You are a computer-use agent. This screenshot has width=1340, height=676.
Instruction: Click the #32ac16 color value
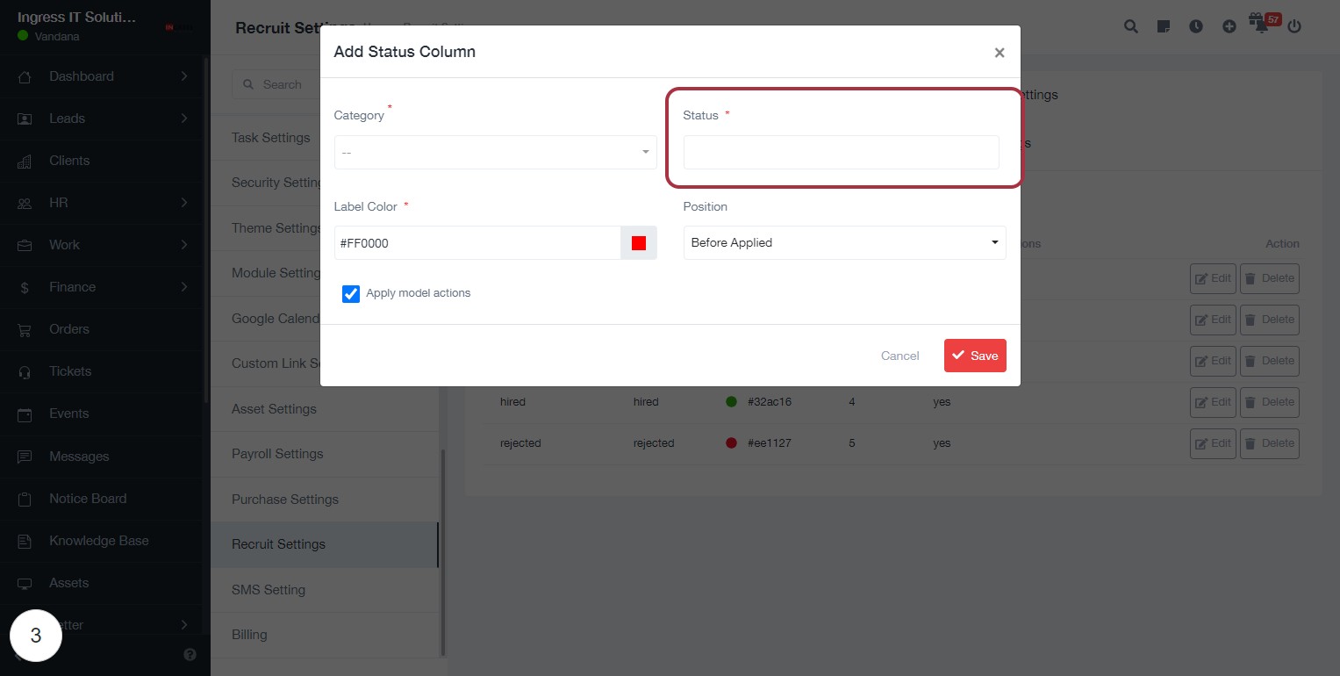tap(770, 402)
